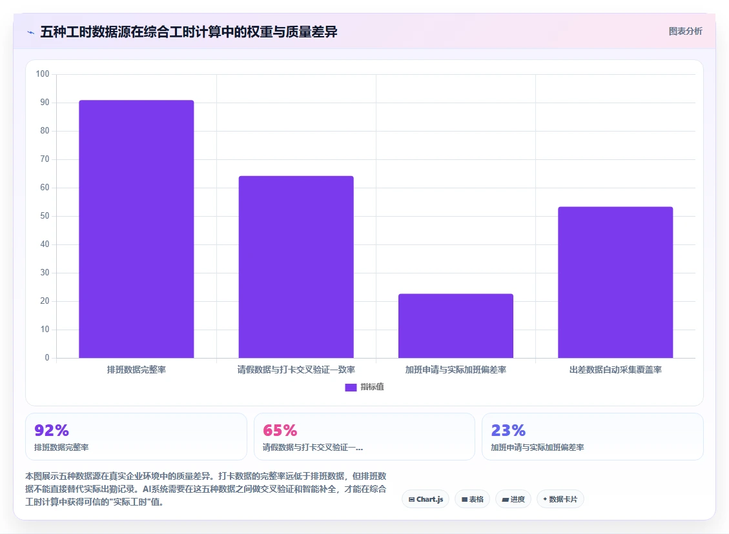Click the x-axis label 请假数据与打卡交叉验证一致率
This screenshot has width=729, height=534.
coord(296,370)
